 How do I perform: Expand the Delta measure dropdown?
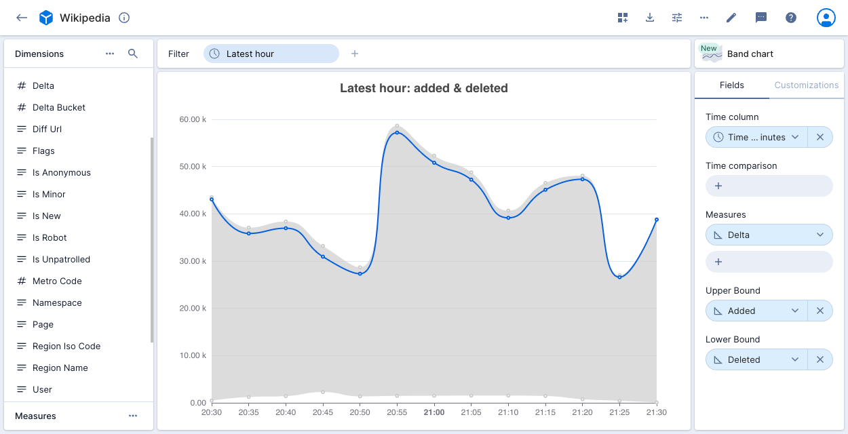(x=820, y=235)
